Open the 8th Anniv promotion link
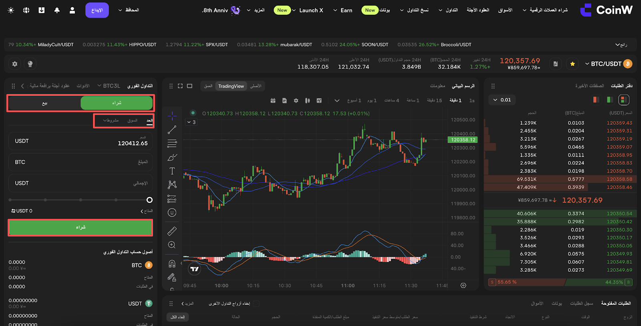Viewport: 641px width, 326px height. (x=221, y=10)
